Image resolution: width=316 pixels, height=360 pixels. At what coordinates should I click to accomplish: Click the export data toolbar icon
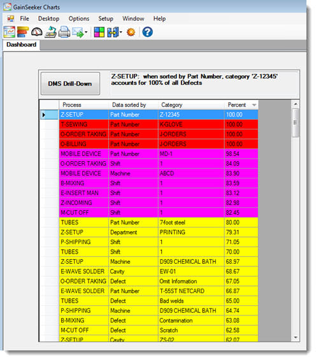coord(50,32)
